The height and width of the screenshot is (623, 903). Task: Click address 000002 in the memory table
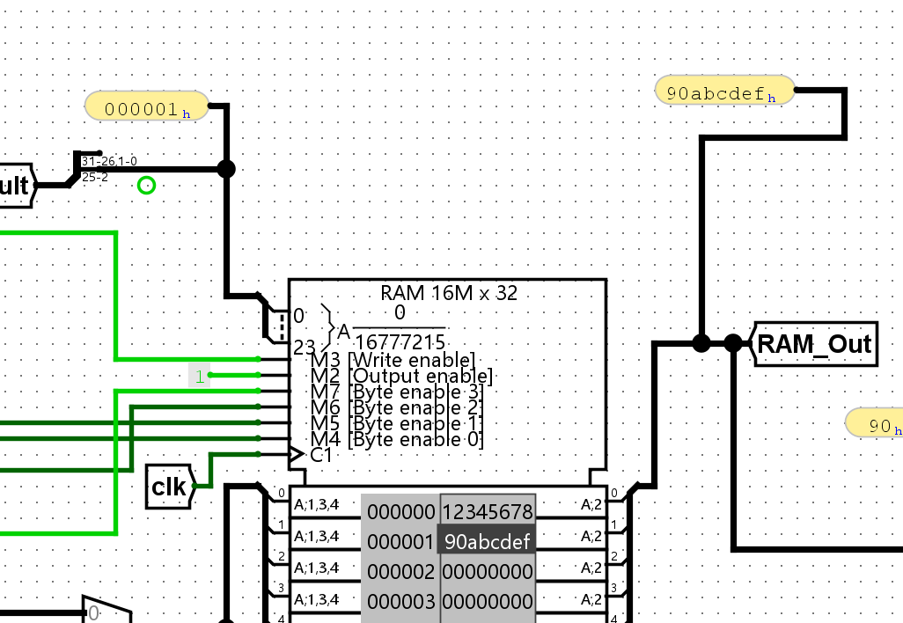[x=400, y=571]
